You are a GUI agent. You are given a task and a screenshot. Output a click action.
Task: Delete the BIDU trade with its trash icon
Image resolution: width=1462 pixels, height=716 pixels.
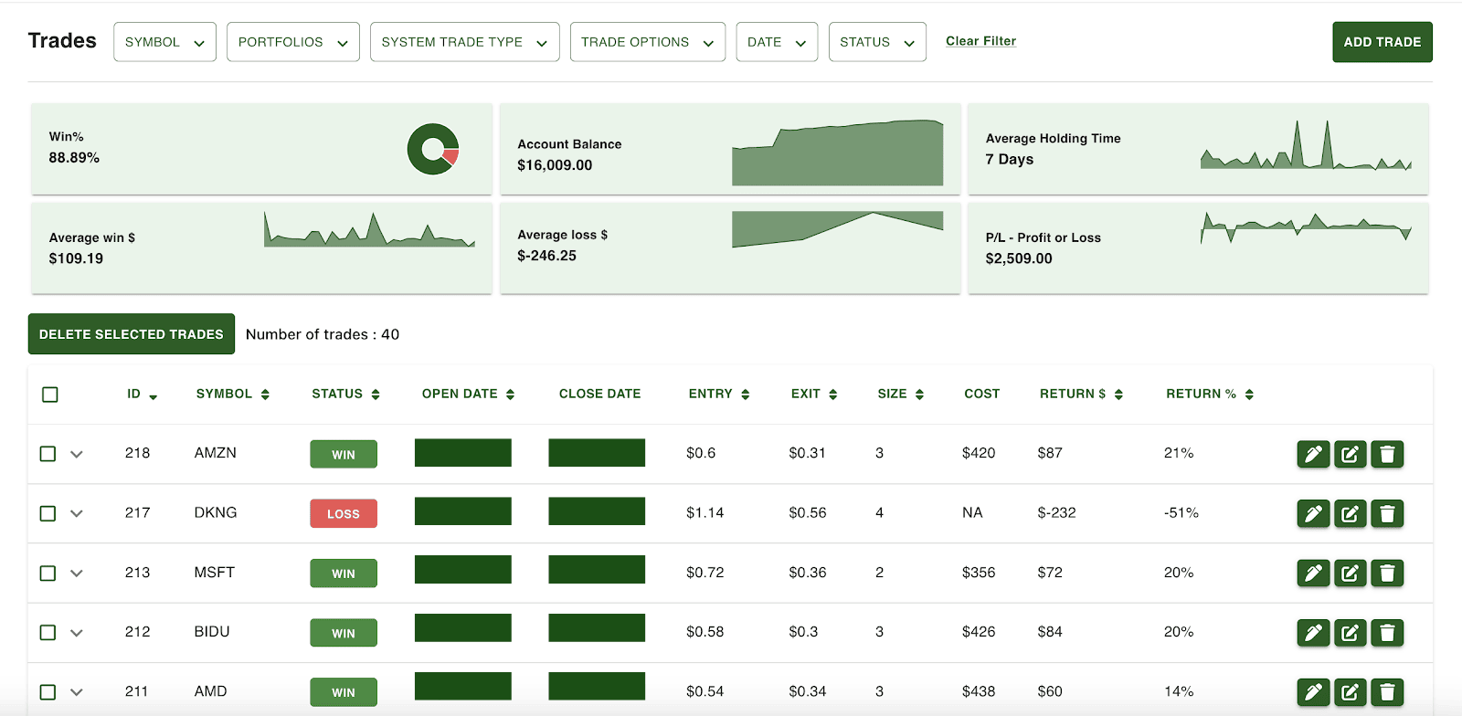point(1387,633)
